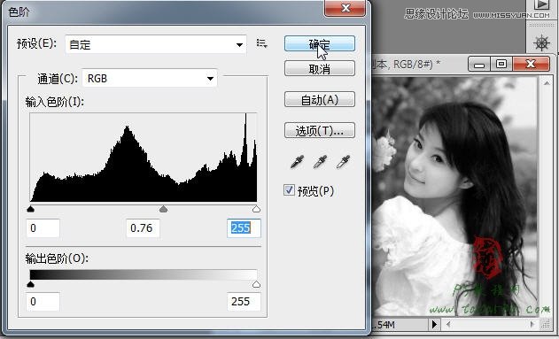Minimize the document window
Screen dimensions: 559x339
479,64
